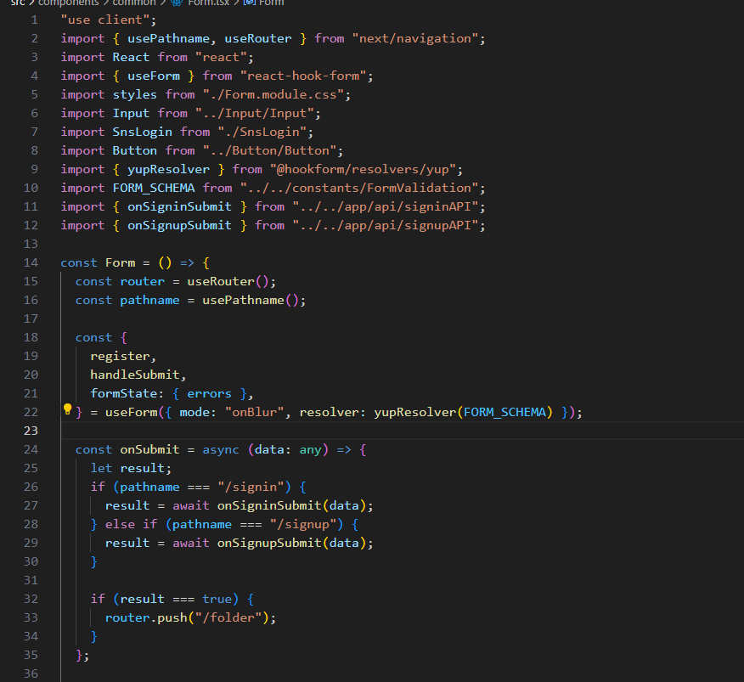Click line number 36 in the gutter
The width and height of the screenshot is (744, 682).
(x=31, y=674)
